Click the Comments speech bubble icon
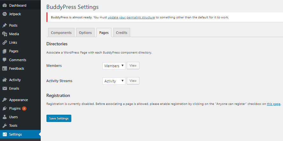The image size is (283, 141). pos(4,60)
